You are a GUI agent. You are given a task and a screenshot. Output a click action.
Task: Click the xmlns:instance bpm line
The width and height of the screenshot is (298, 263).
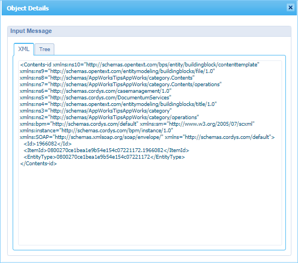(96, 131)
